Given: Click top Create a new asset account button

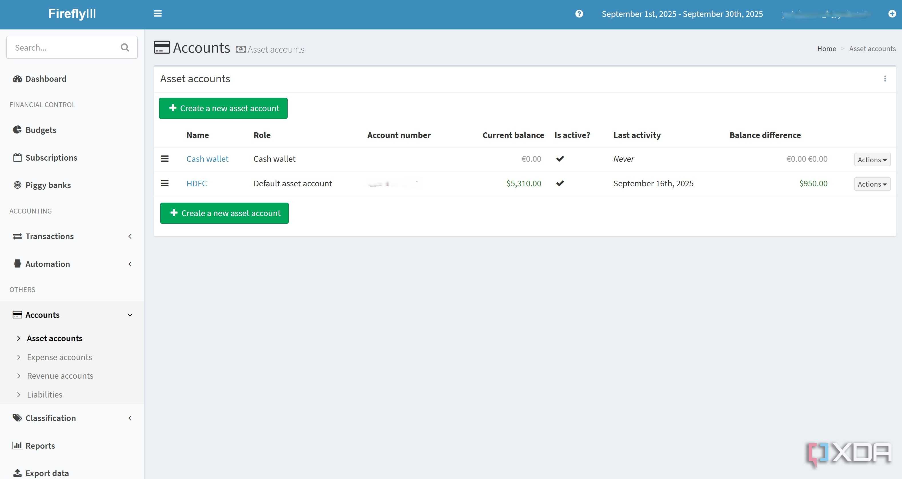Looking at the screenshot, I should 223,108.
